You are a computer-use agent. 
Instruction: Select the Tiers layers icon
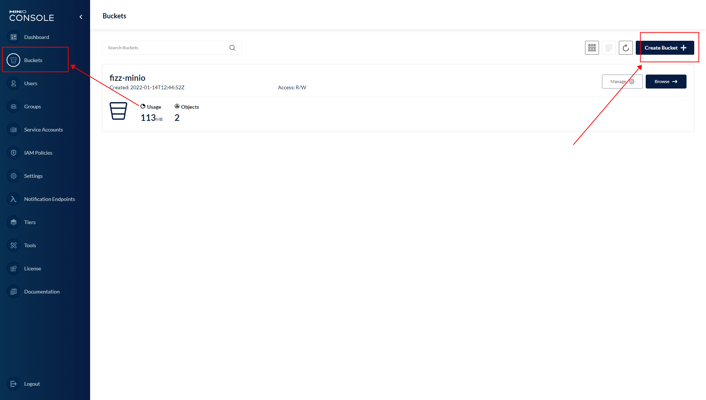tap(14, 222)
